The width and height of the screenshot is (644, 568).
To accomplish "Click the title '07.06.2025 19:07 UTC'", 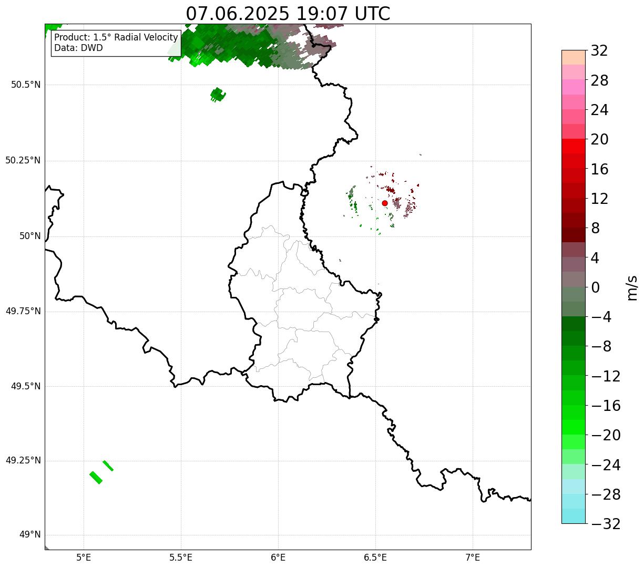I will [288, 13].
